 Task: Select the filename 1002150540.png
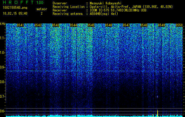pyautogui.click(x=15, y=8)
